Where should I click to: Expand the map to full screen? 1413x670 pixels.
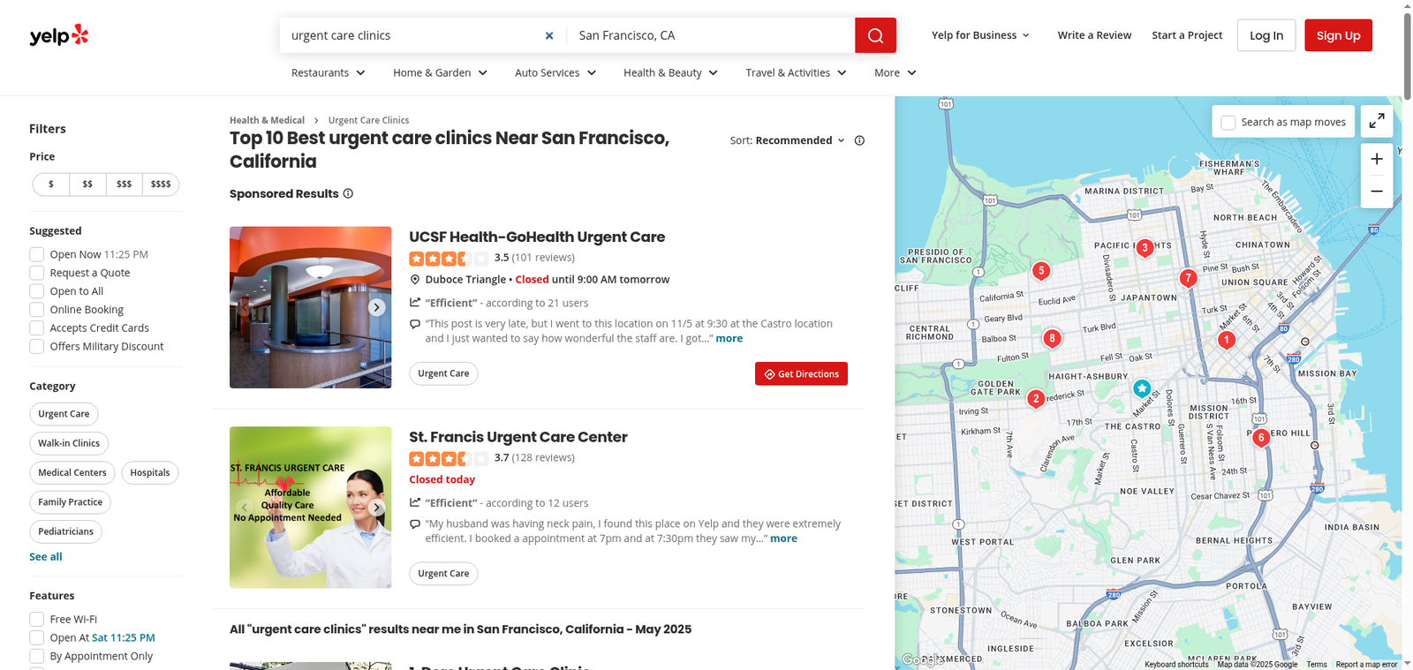point(1377,122)
